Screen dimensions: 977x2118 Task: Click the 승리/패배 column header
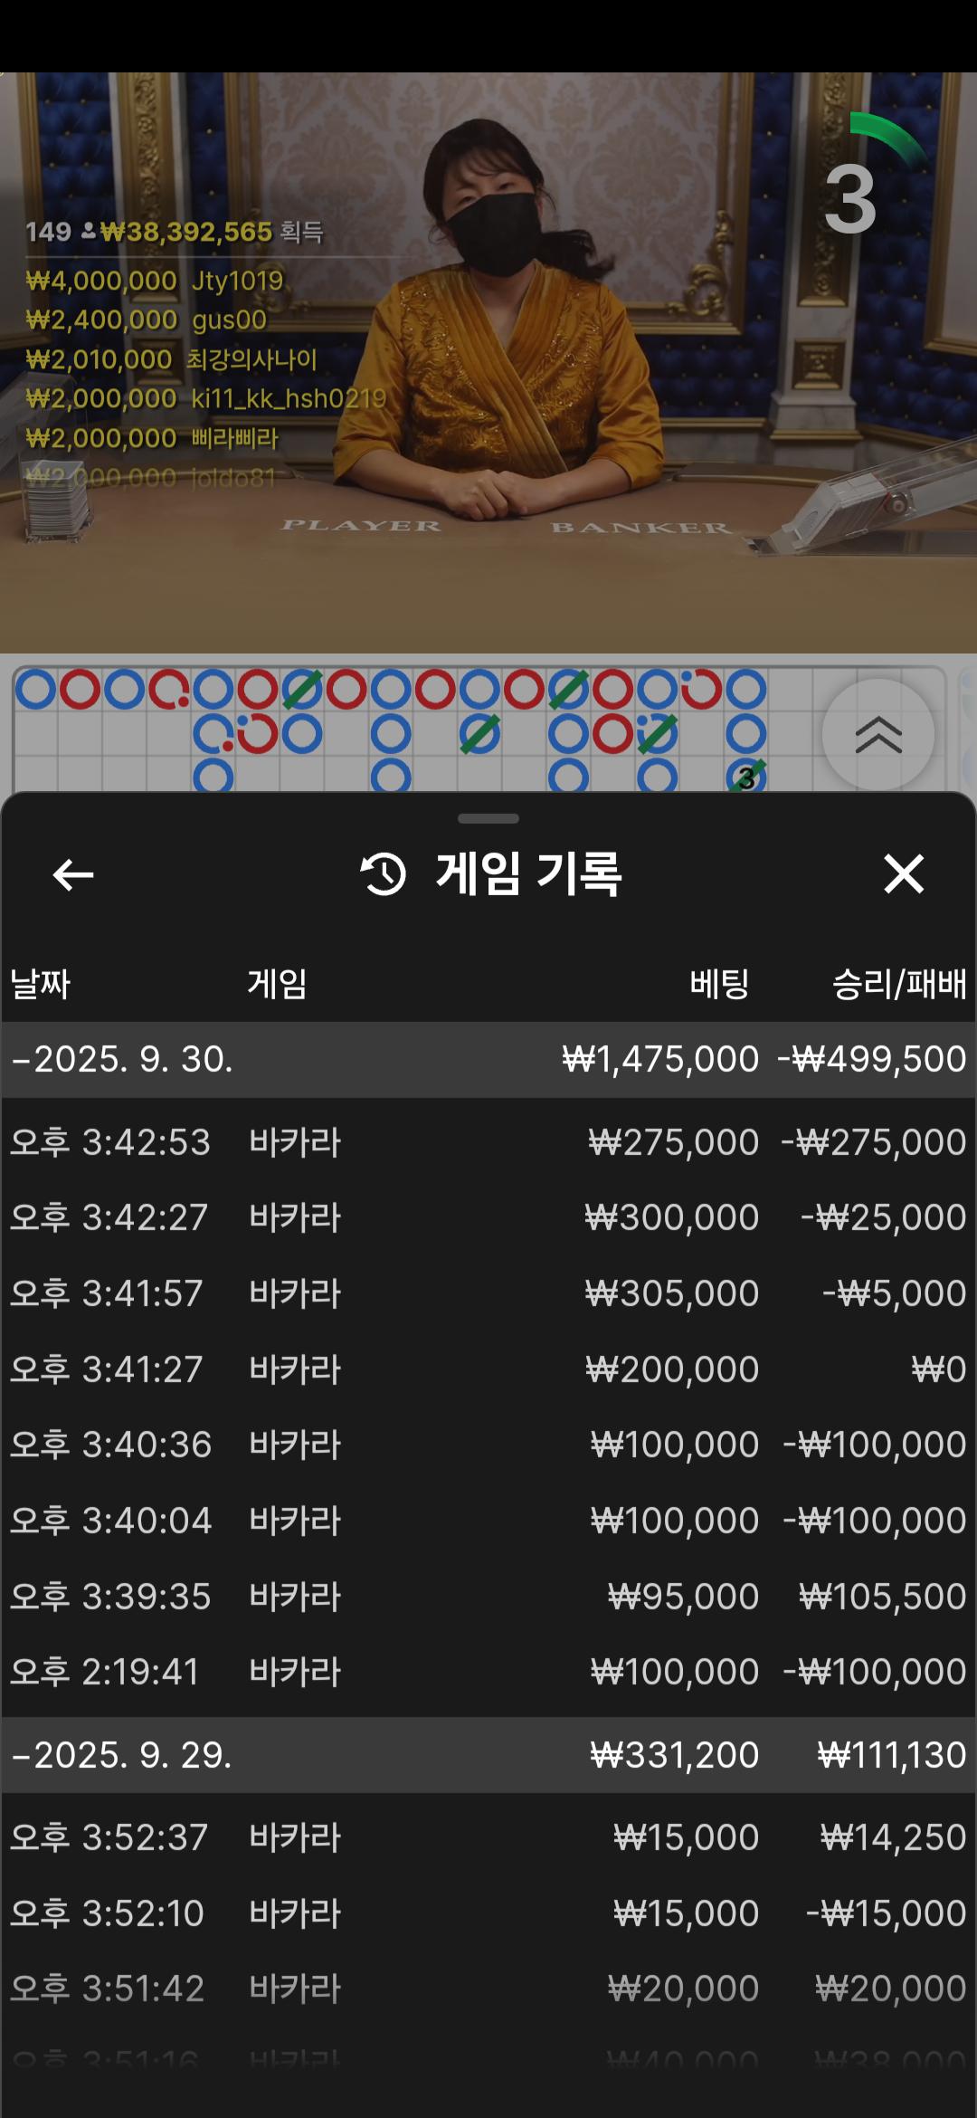[x=898, y=984]
